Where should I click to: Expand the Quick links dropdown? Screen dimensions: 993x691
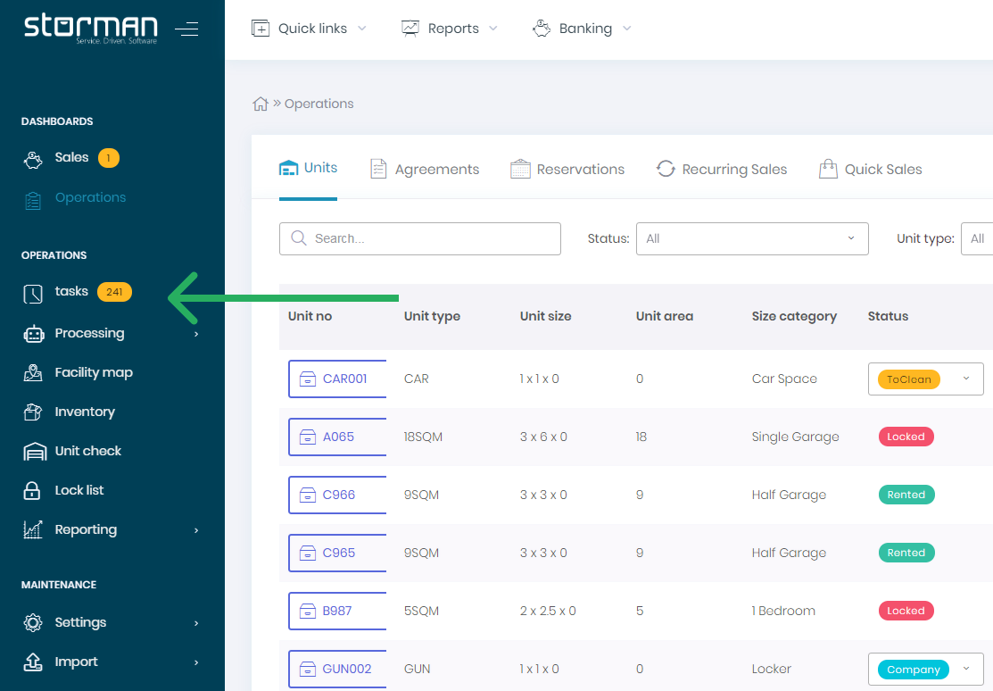click(x=309, y=29)
